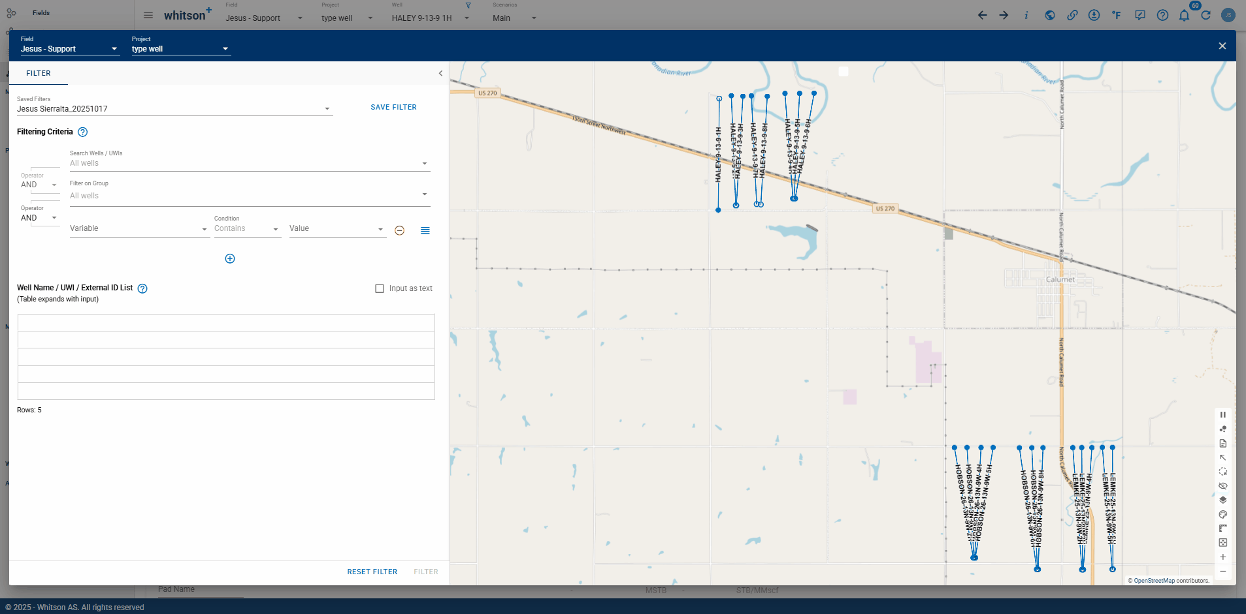Open the map color palette tool
This screenshot has height=614, width=1246.
[x=1222, y=515]
